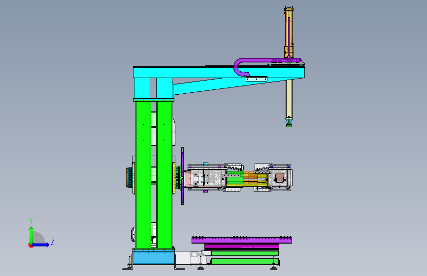
Task: Select the pale yellow rod hanging below the beam
Action: click(x=289, y=98)
